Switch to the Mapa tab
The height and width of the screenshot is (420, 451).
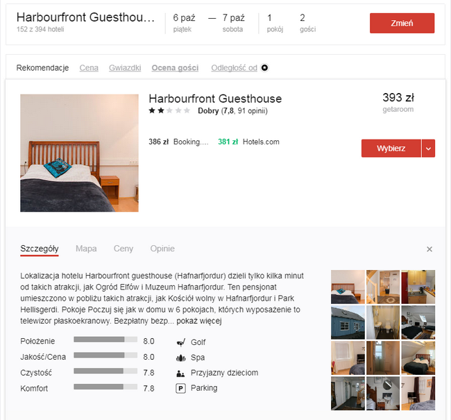[86, 249]
